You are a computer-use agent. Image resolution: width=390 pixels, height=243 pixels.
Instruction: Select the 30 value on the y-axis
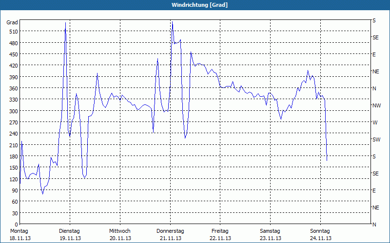(x=15, y=213)
